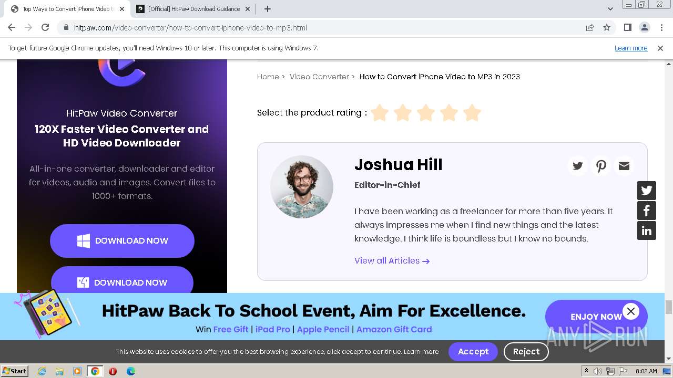Share on LinkedIn from the side bar
Screen dimensions: 673x378
click(647, 230)
